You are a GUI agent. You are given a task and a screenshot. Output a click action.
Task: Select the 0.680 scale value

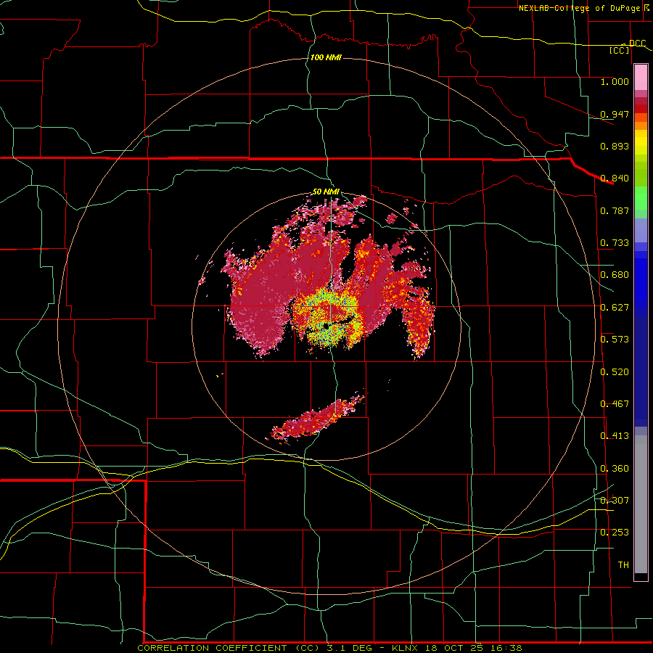(x=615, y=275)
